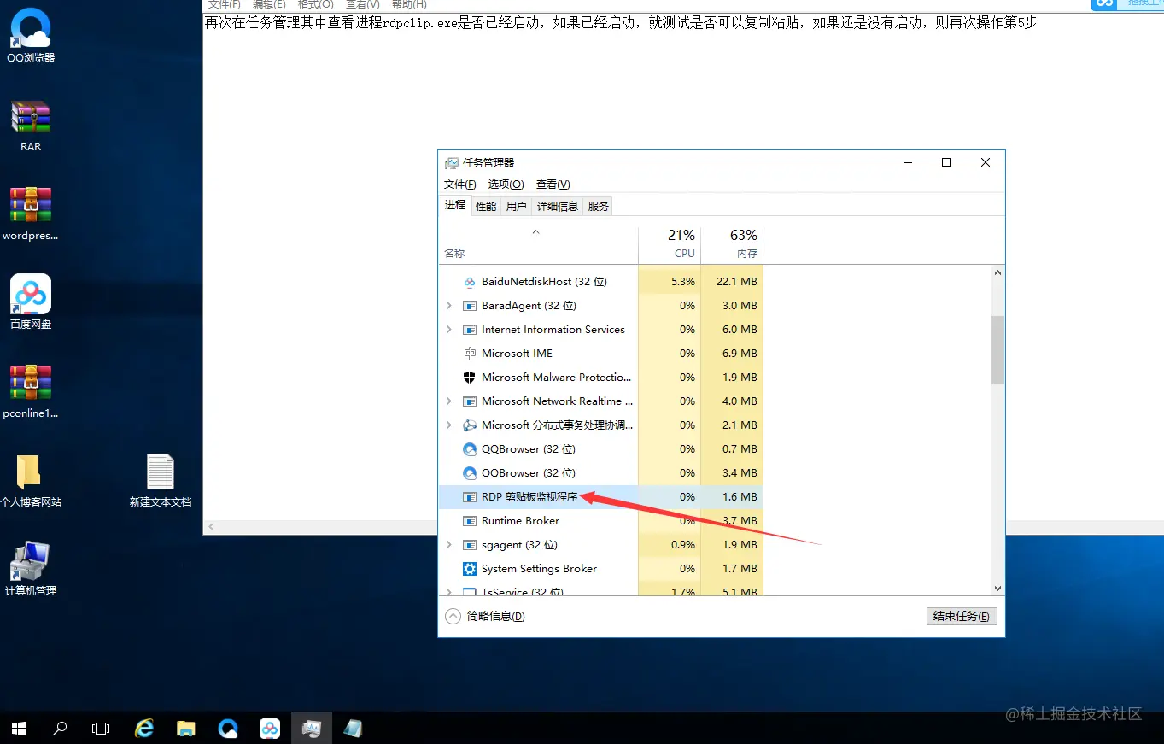
Task: Click the Windows Start button
Action: pyautogui.click(x=18, y=728)
